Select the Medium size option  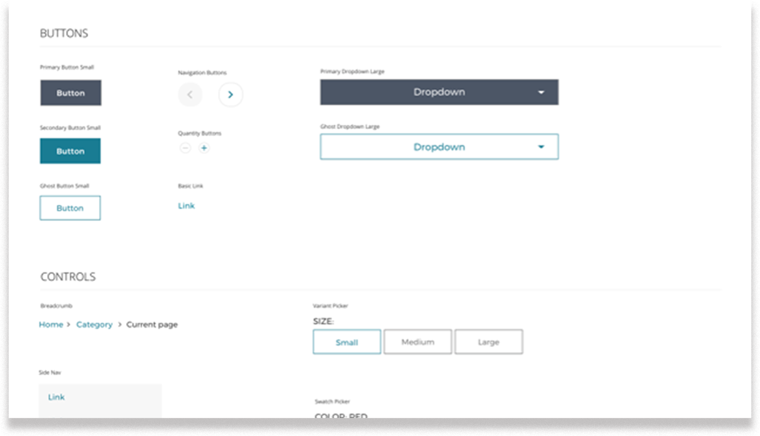[x=417, y=342]
